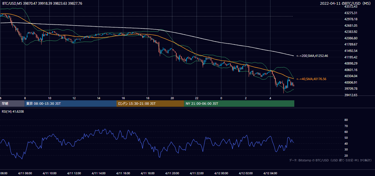Click price axis label 40006.91
375x176 pixels.
351,82
